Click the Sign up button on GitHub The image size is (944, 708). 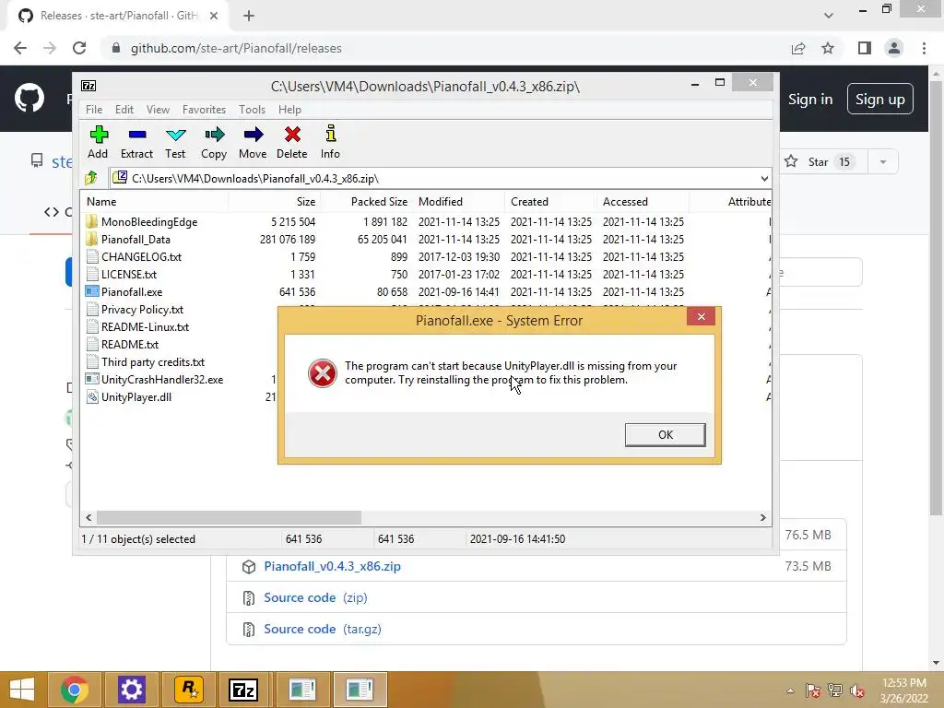click(x=879, y=100)
